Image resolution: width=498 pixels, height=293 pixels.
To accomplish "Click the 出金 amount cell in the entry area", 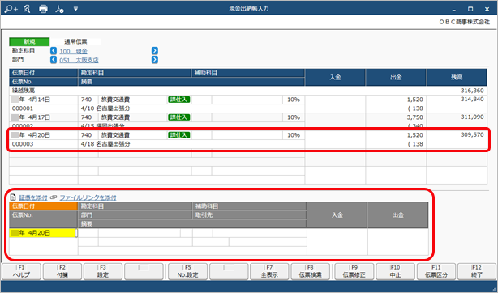I will [x=398, y=242].
